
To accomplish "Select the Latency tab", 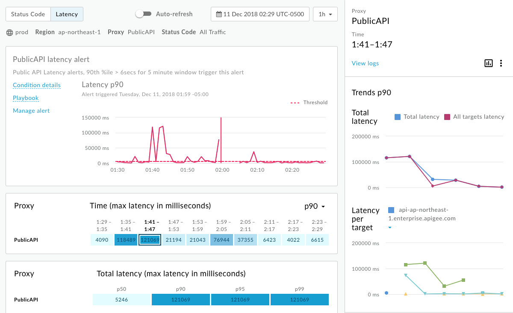I will click(67, 14).
